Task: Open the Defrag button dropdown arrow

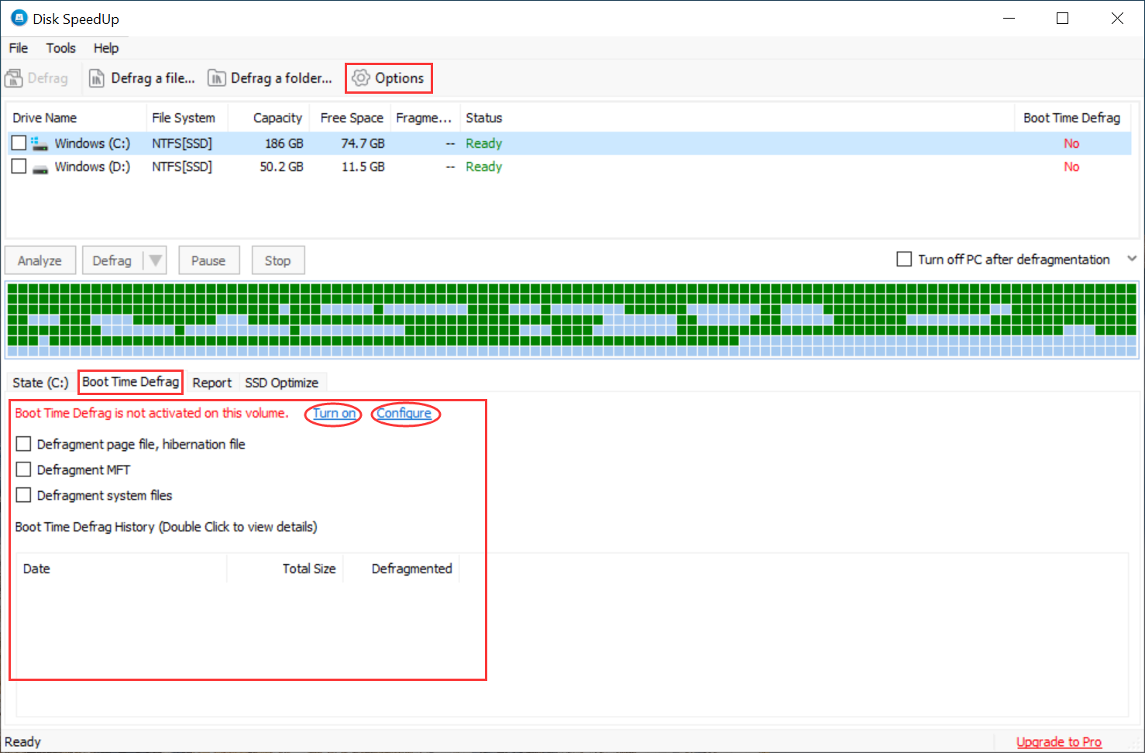Action: (153, 260)
